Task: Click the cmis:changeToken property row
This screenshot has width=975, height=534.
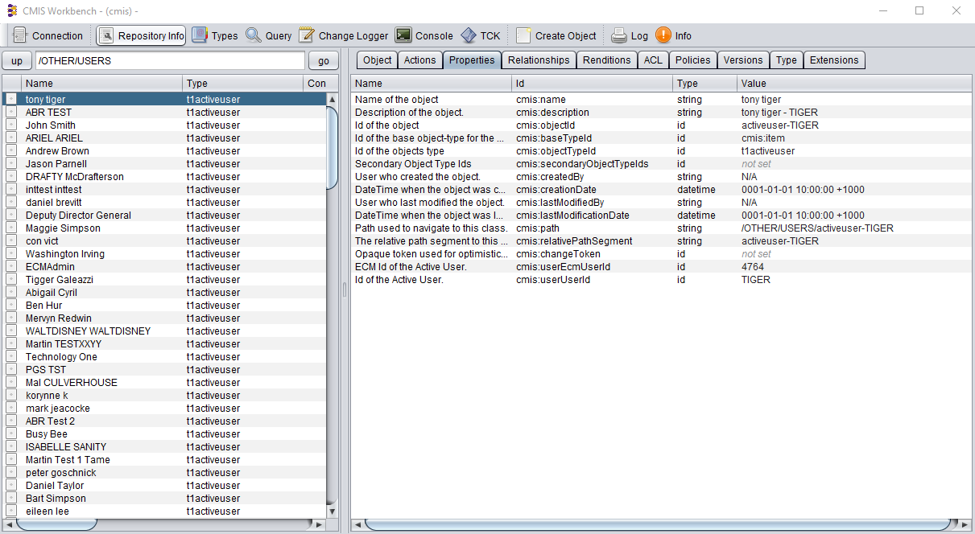Action: (661, 254)
